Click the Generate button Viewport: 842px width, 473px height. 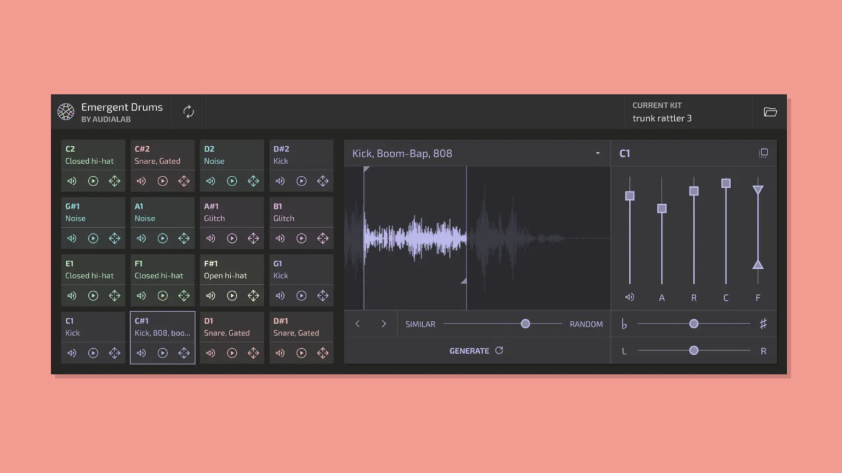(476, 351)
